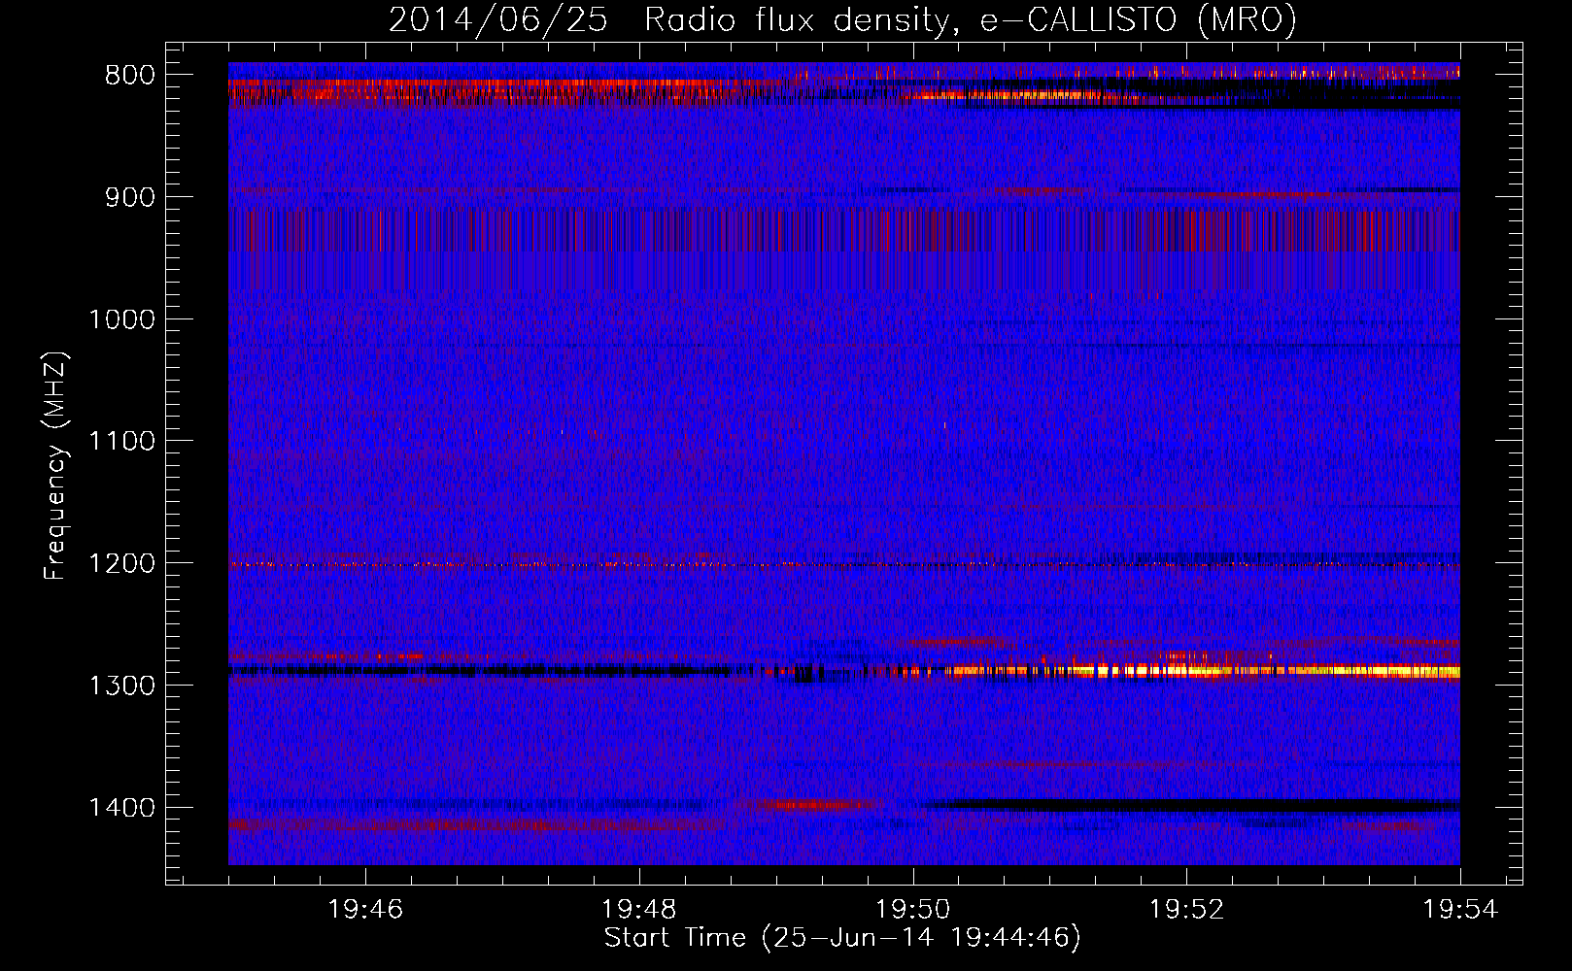Click the '19:46' time axis label

click(365, 910)
